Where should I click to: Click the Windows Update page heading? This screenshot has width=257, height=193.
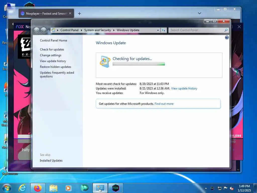point(111,43)
